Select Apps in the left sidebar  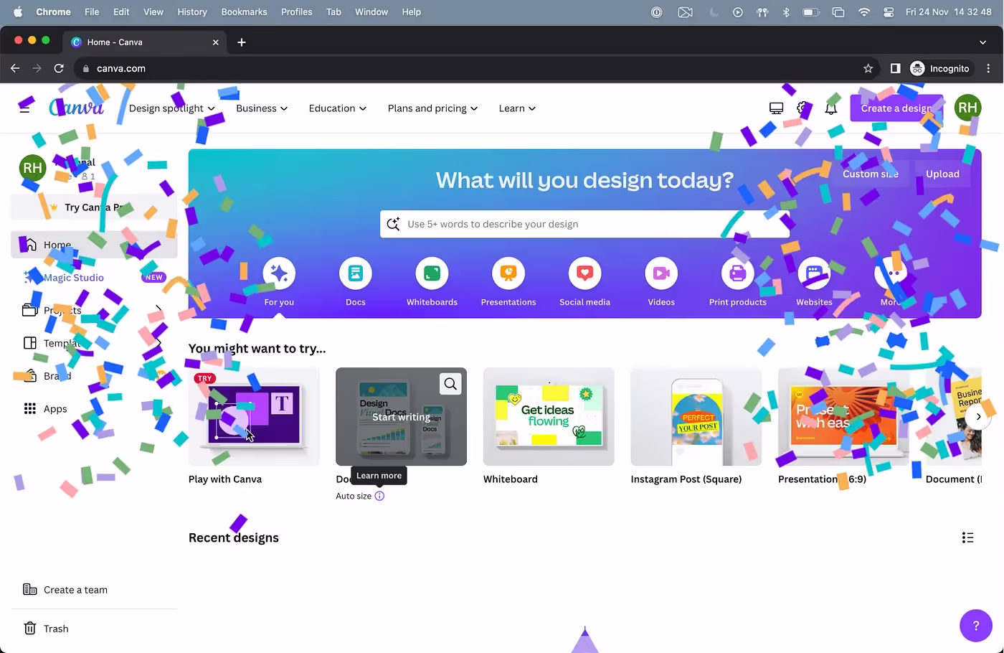(x=55, y=408)
